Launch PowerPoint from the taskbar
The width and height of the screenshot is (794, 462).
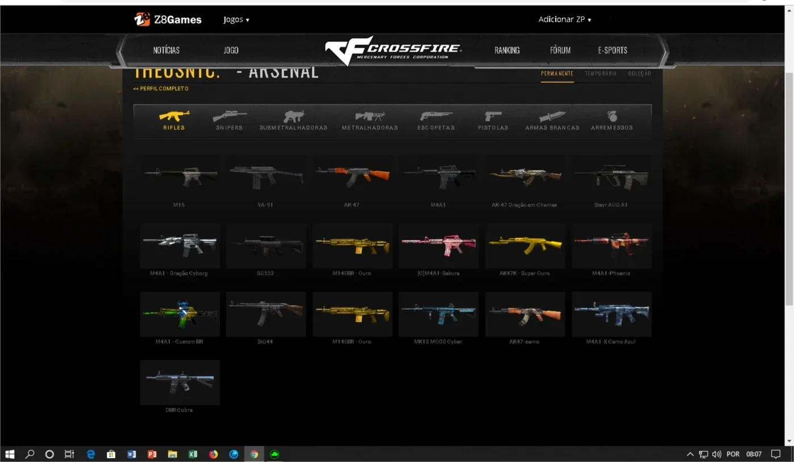coord(152,454)
